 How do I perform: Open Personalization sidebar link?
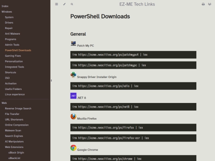(14, 61)
